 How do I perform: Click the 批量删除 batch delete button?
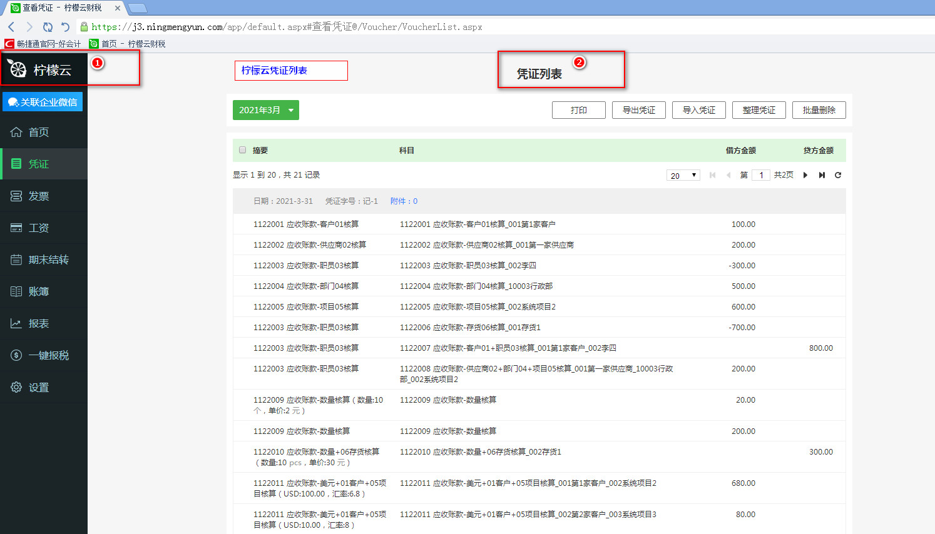819,110
